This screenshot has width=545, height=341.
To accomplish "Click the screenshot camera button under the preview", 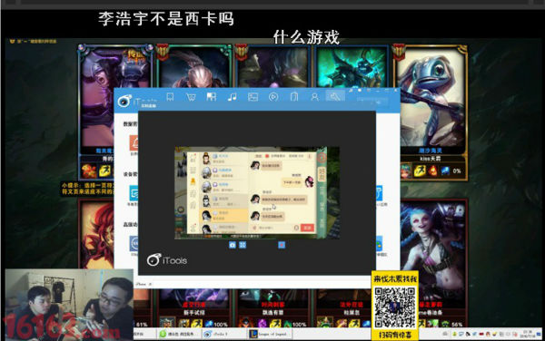I will [x=233, y=245].
